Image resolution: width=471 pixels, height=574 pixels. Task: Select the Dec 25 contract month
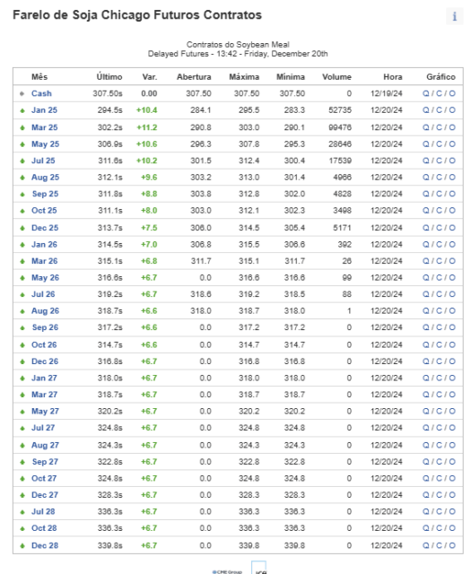click(x=45, y=228)
